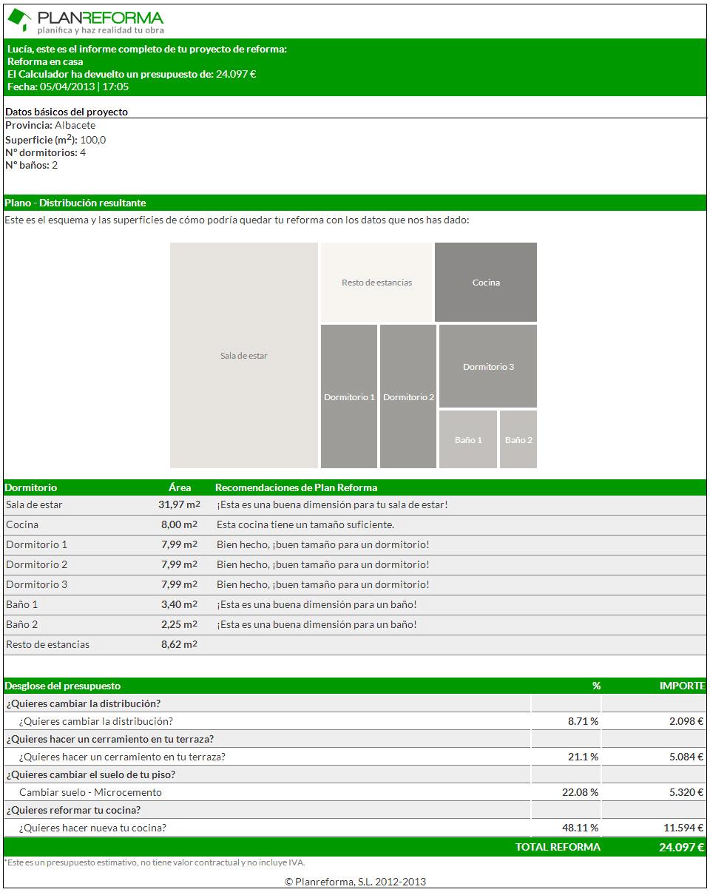Image resolution: width=710 pixels, height=895 pixels.
Task: Choose the Dormitorio 3 block in the floor plan
Action: pos(488,366)
